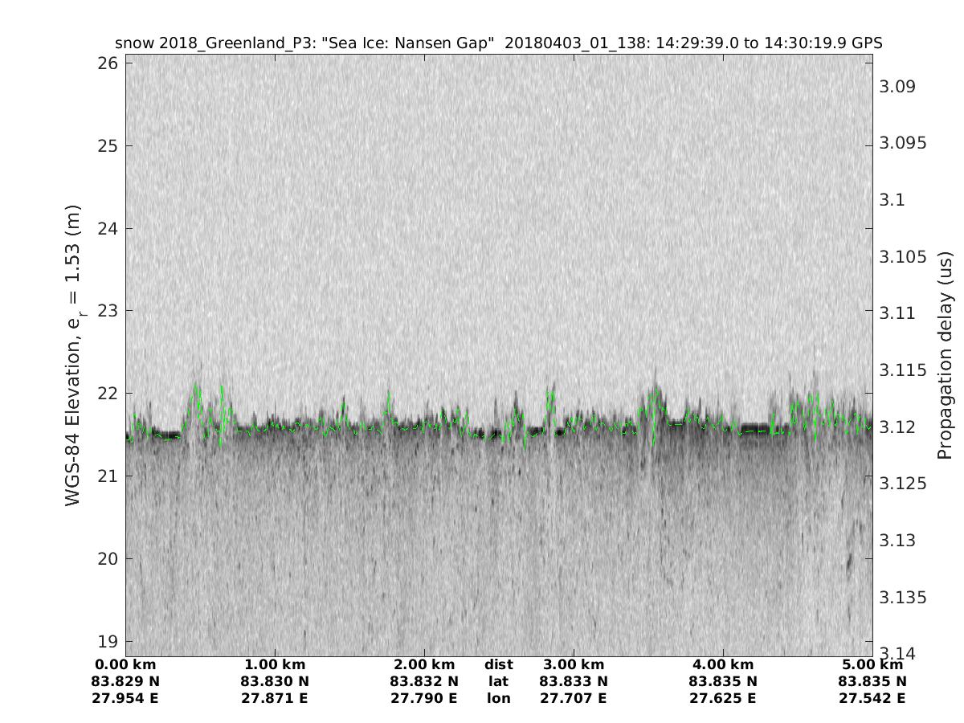
Task: Click the 24 elevation tick label
Action: (x=110, y=228)
